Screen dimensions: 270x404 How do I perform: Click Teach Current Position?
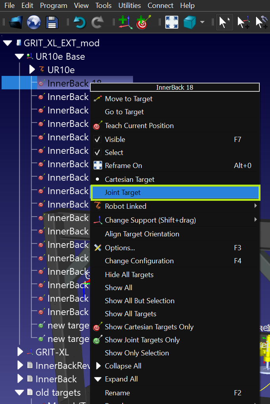tap(139, 126)
